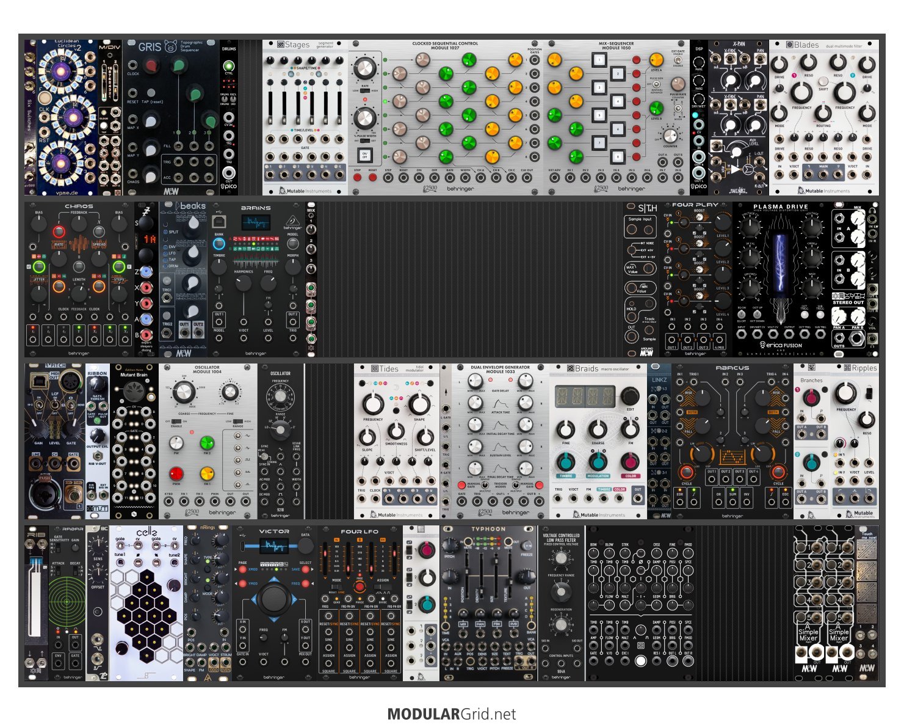Select the cellz hexagonal touch module

tap(146, 603)
